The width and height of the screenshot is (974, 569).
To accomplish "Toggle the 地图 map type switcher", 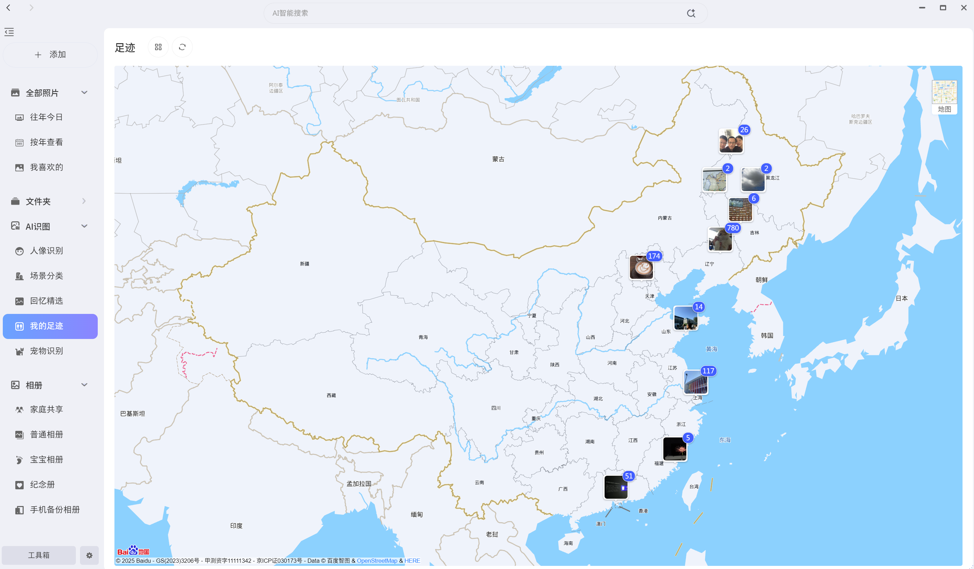I will click(x=944, y=97).
